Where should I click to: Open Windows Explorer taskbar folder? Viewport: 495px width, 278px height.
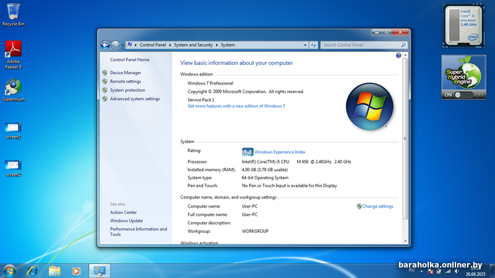coord(54,271)
